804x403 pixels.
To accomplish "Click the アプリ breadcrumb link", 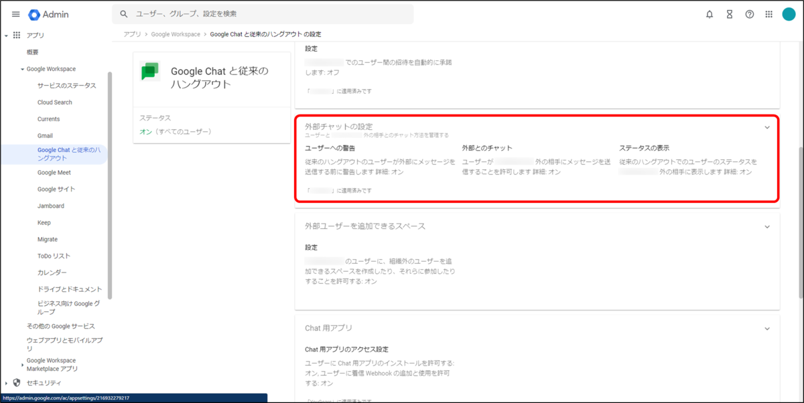I will [132, 34].
